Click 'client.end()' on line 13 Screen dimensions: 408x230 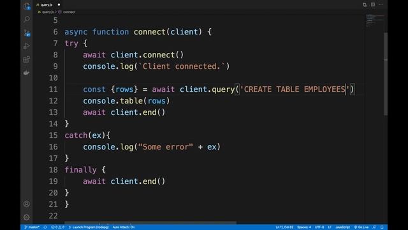138,112
